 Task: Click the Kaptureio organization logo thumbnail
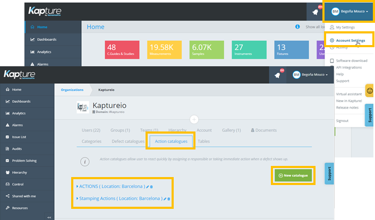point(83,108)
